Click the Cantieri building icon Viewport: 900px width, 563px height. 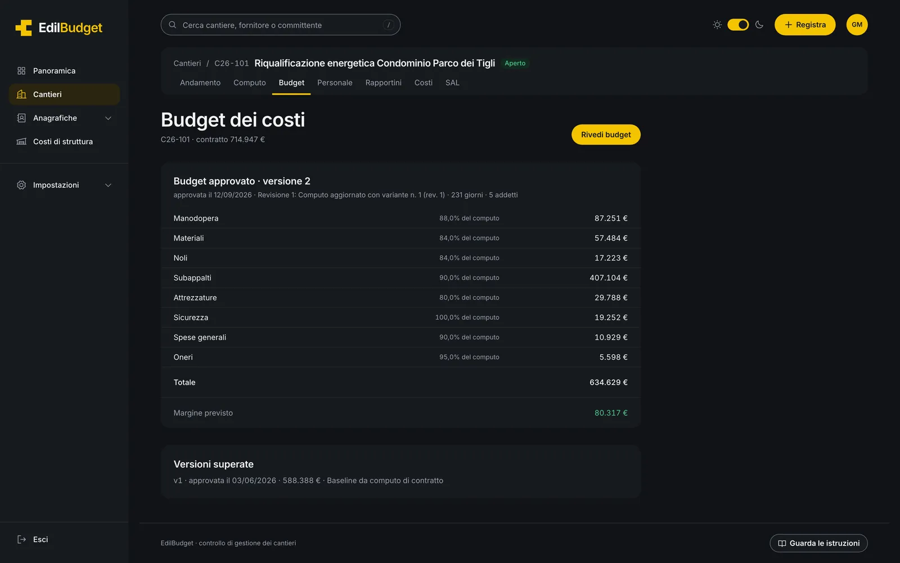21,95
